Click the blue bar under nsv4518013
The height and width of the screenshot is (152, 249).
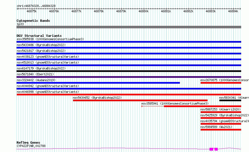click(x=129, y=65)
